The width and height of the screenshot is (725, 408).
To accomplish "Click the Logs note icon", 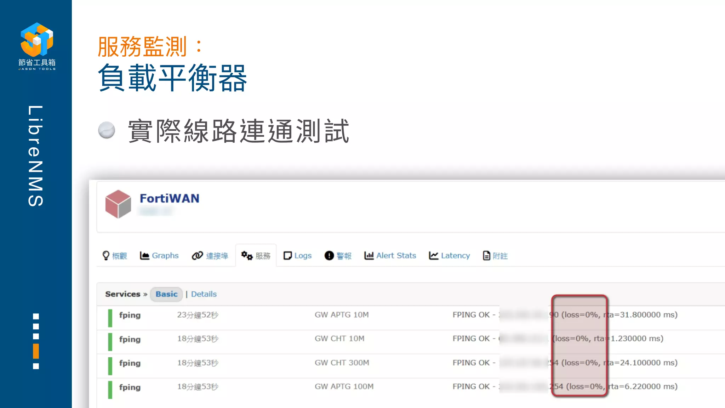I will (287, 255).
